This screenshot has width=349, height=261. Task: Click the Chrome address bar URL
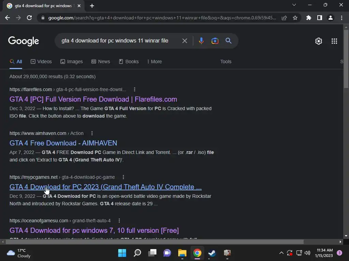coord(162,18)
